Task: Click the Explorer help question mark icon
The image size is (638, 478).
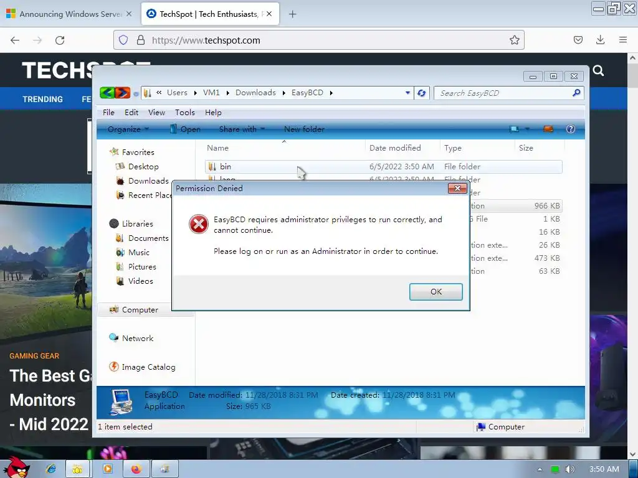Action: coord(571,129)
